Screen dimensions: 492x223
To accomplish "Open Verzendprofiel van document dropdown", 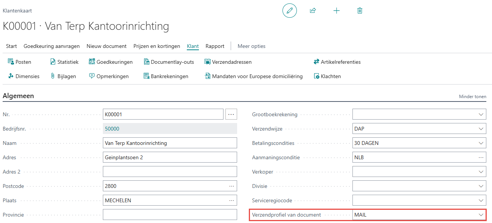I will (x=481, y=215).
